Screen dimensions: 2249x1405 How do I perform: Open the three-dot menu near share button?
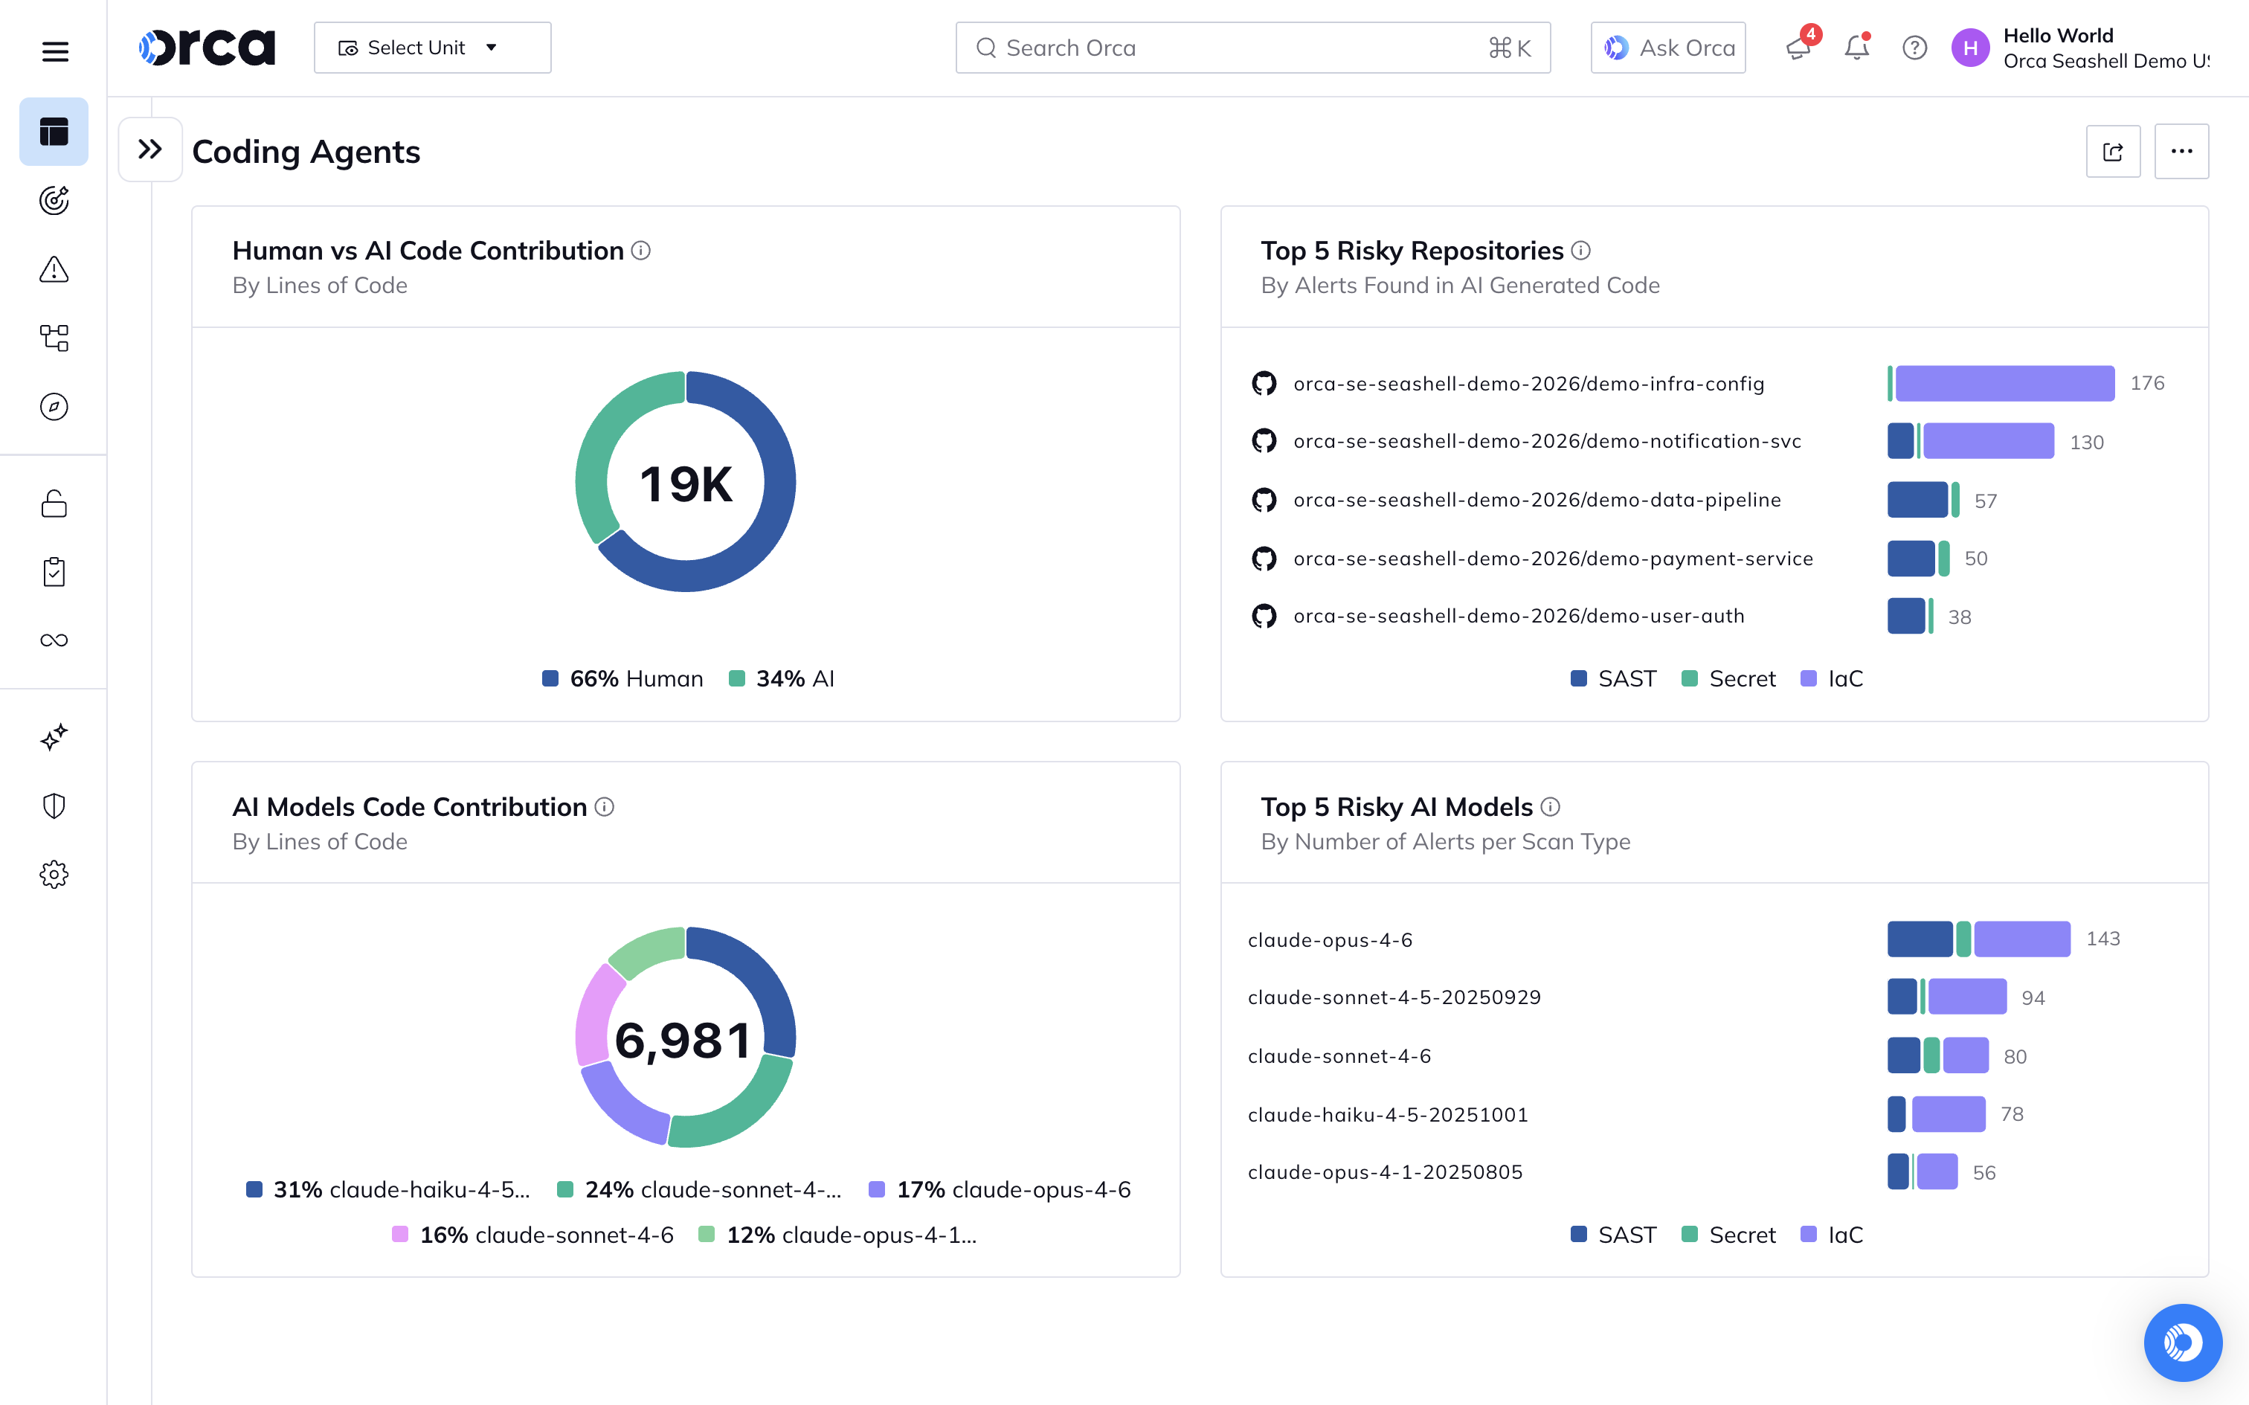2182,150
